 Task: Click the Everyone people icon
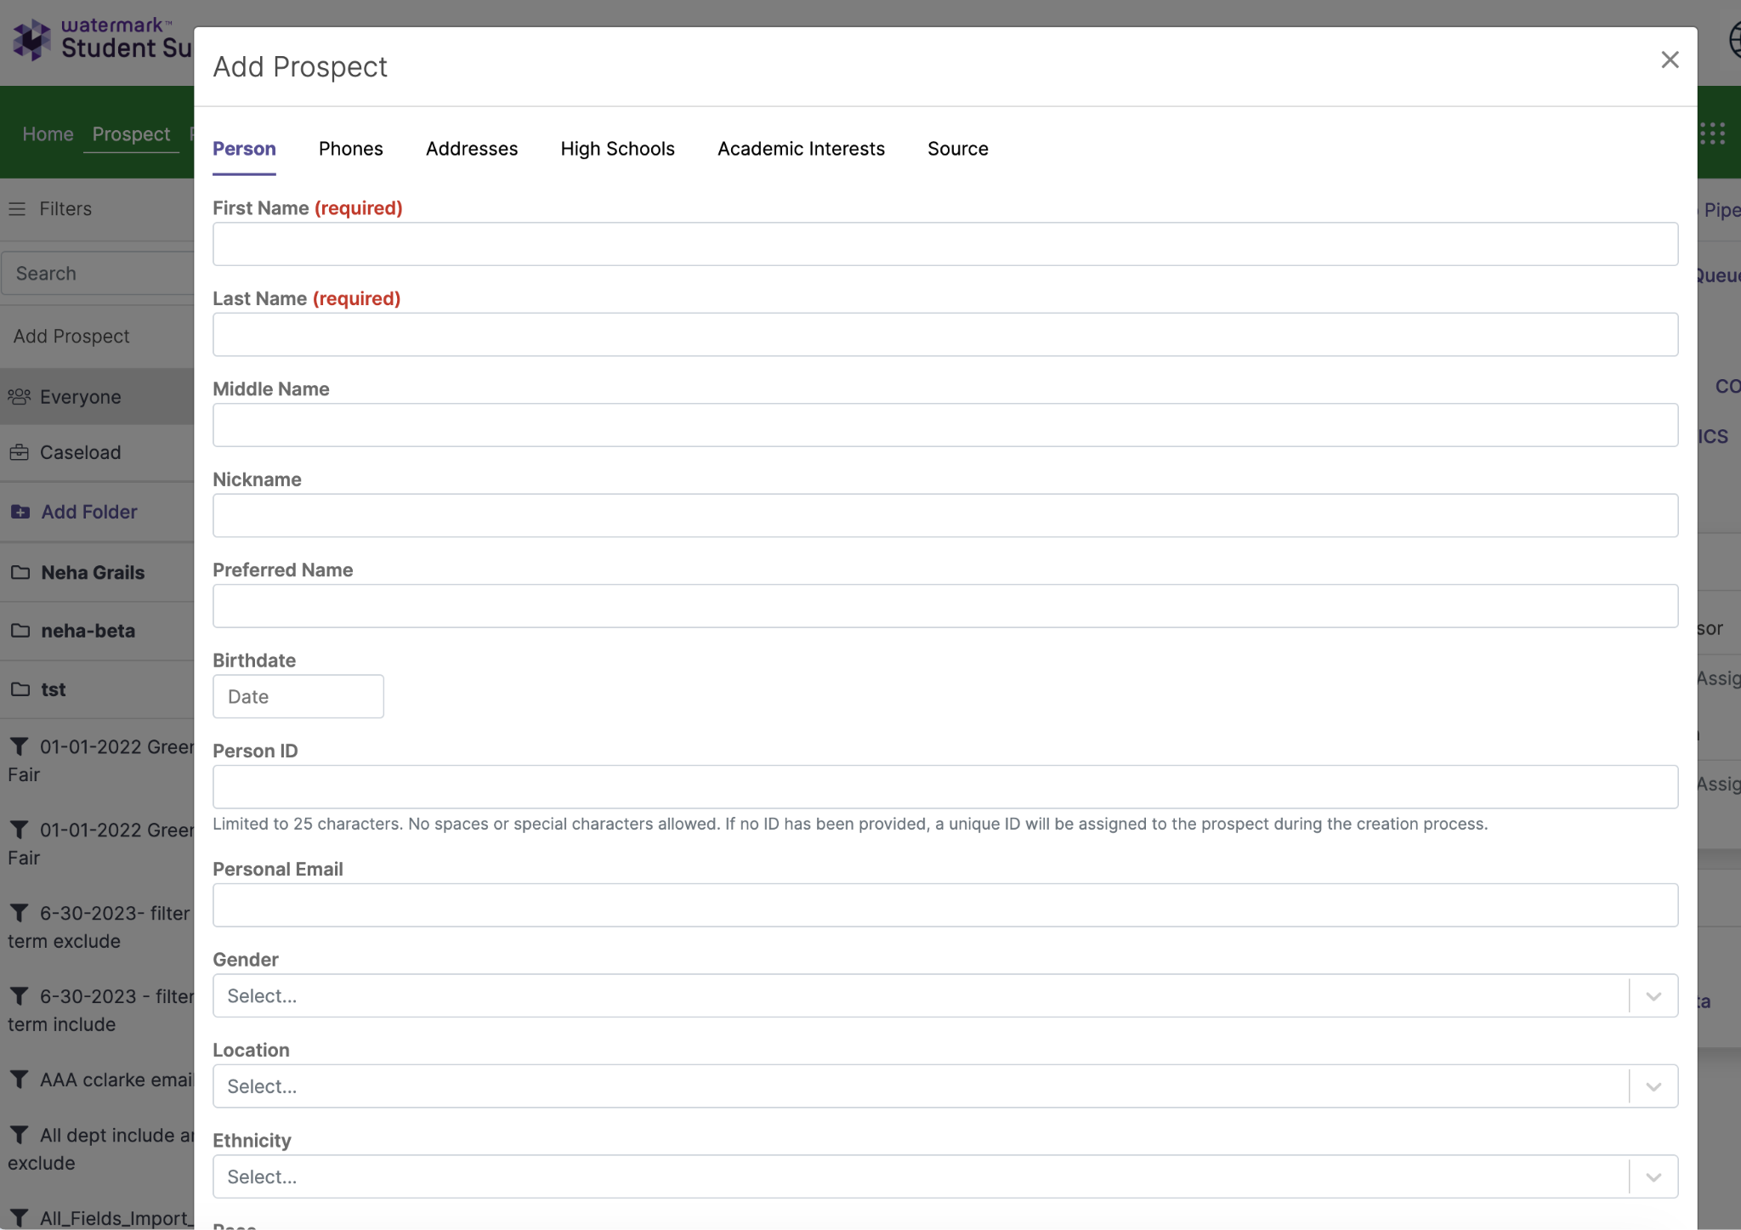point(20,397)
